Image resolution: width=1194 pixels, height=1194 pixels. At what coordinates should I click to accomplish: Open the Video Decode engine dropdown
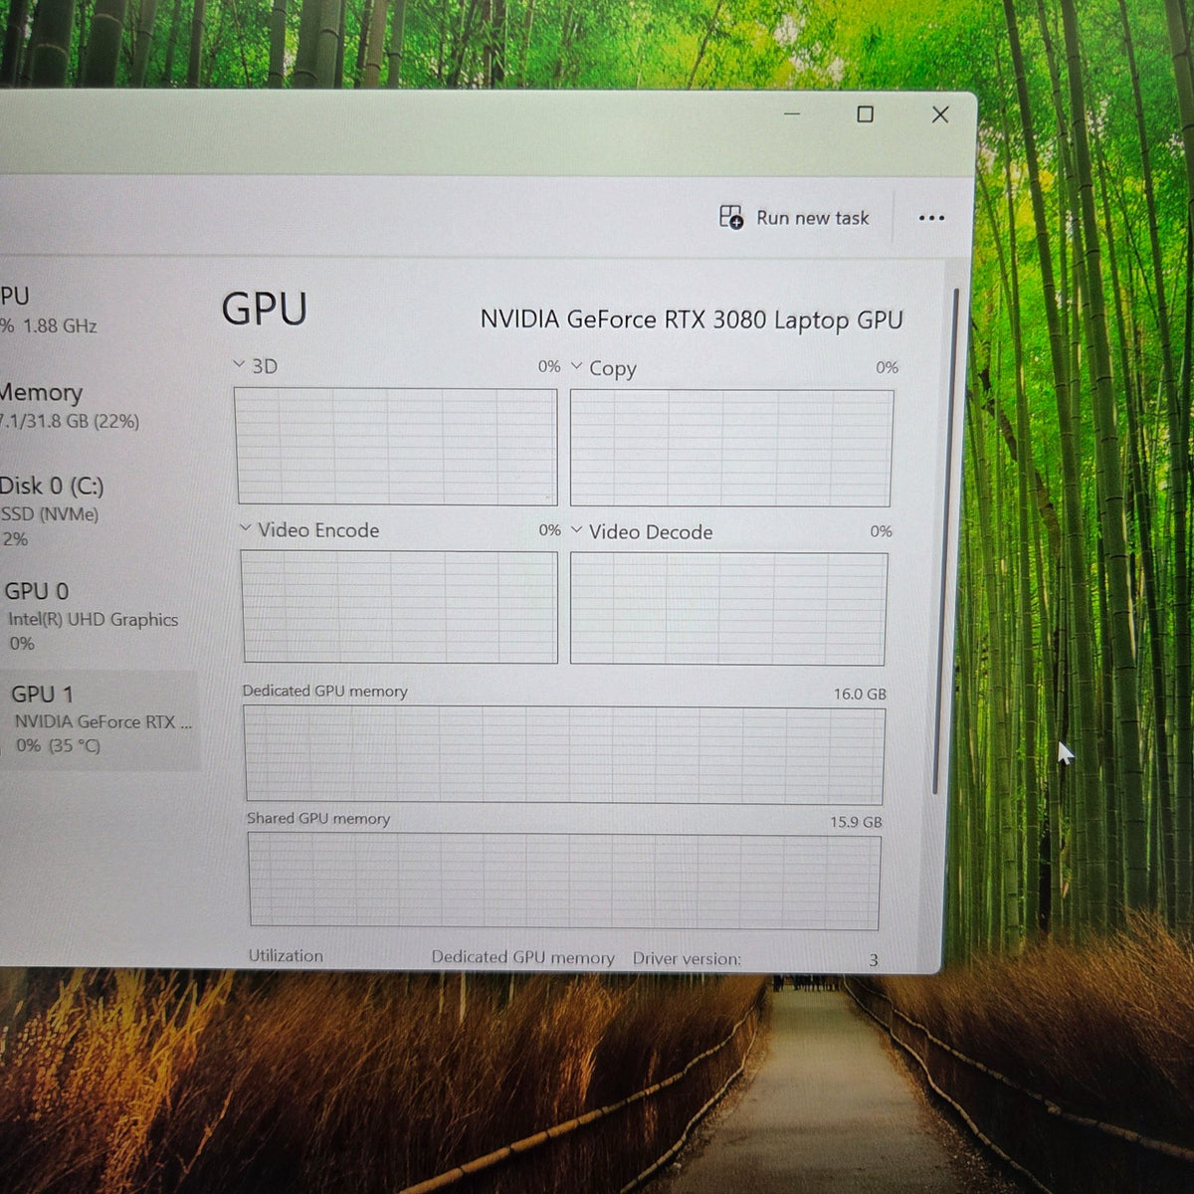(x=576, y=530)
